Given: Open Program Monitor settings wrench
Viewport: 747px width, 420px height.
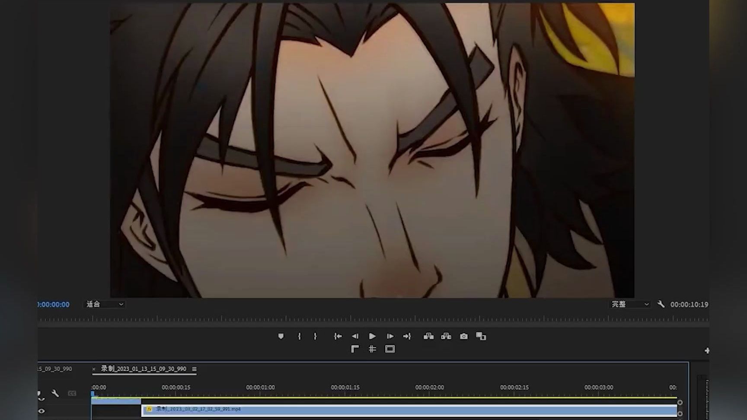Looking at the screenshot, I should pyautogui.click(x=661, y=304).
